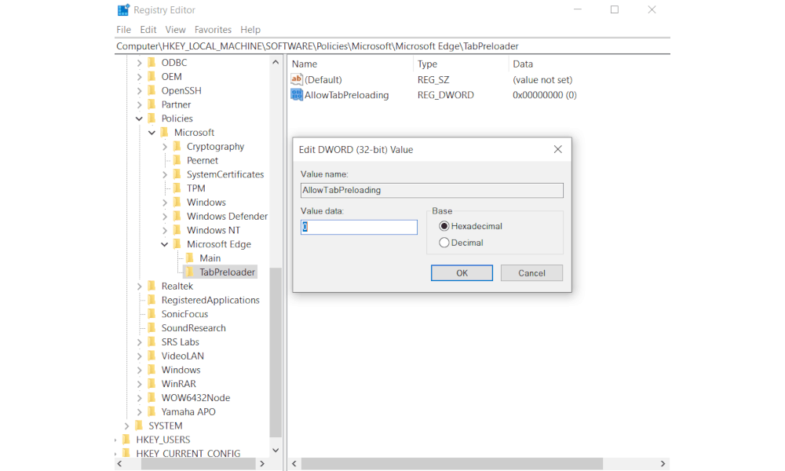Collapse the Microsoft Edge key
Viewport: 785px width, 471px height.
click(x=164, y=244)
